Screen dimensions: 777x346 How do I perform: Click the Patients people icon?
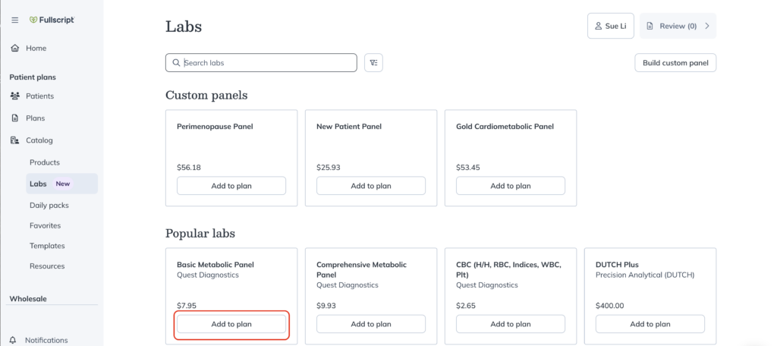tap(15, 96)
